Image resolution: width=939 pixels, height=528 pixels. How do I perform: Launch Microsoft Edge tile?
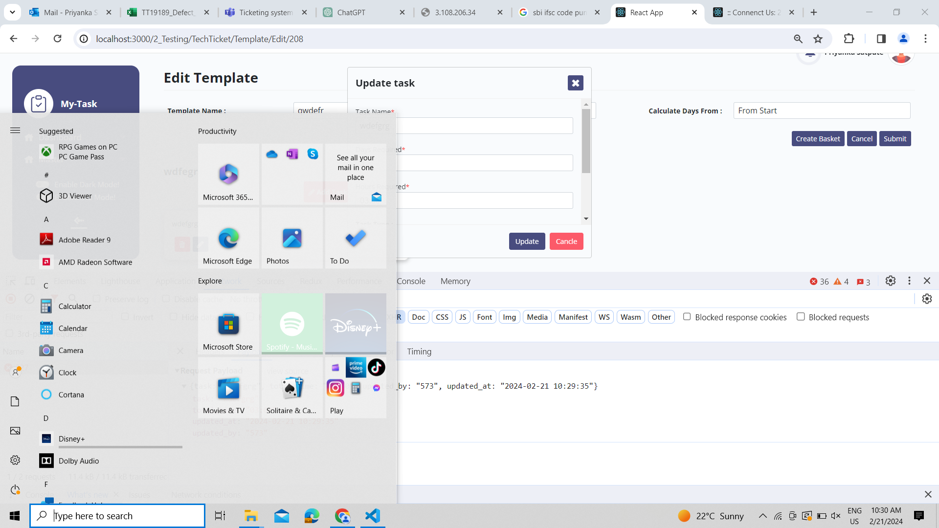(x=228, y=238)
